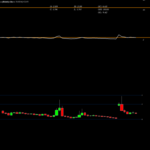
Task: Click the '35' upper axis label
Action: 144,10
